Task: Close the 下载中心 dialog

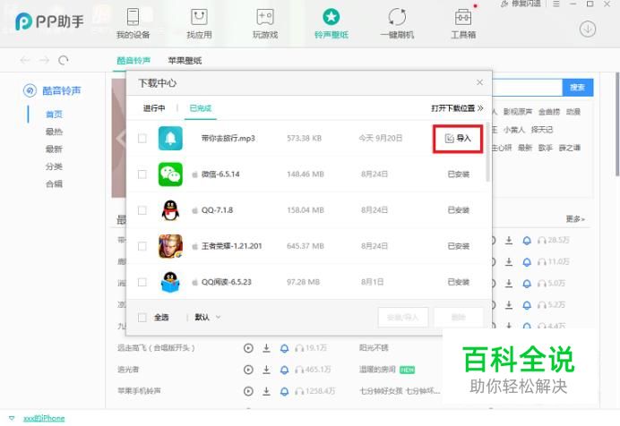Action: [x=479, y=82]
